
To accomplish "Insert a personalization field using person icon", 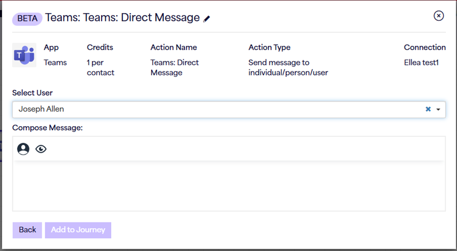I will [x=23, y=149].
